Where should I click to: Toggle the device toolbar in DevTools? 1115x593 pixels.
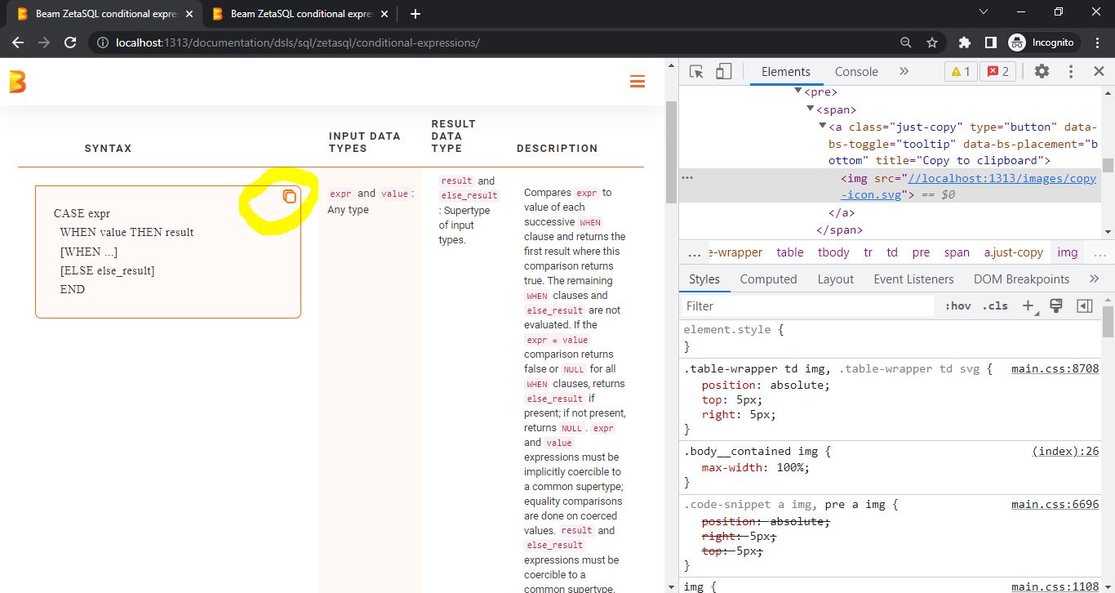click(723, 72)
